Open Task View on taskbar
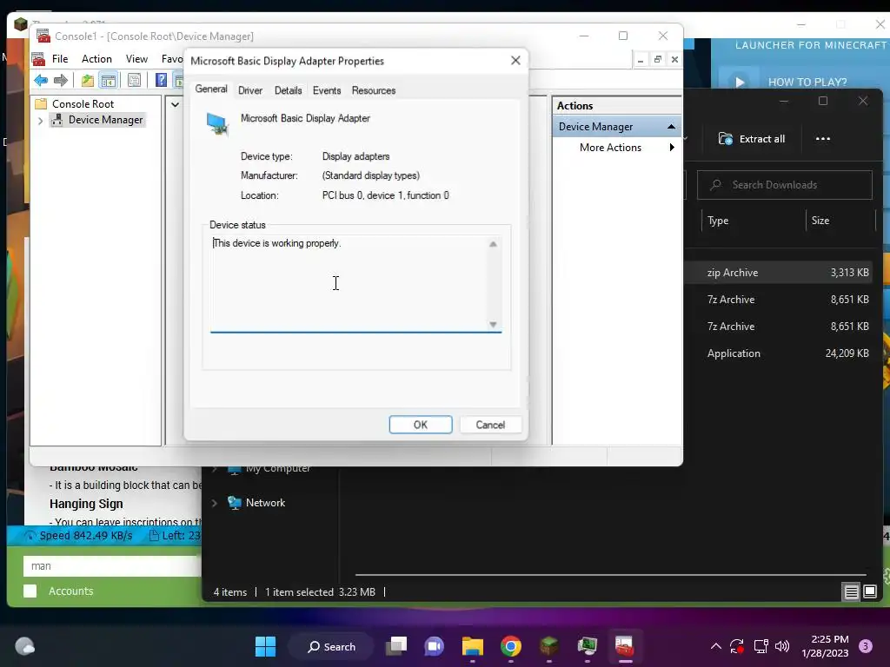Viewport: 890px width, 667px height. pyautogui.click(x=396, y=646)
